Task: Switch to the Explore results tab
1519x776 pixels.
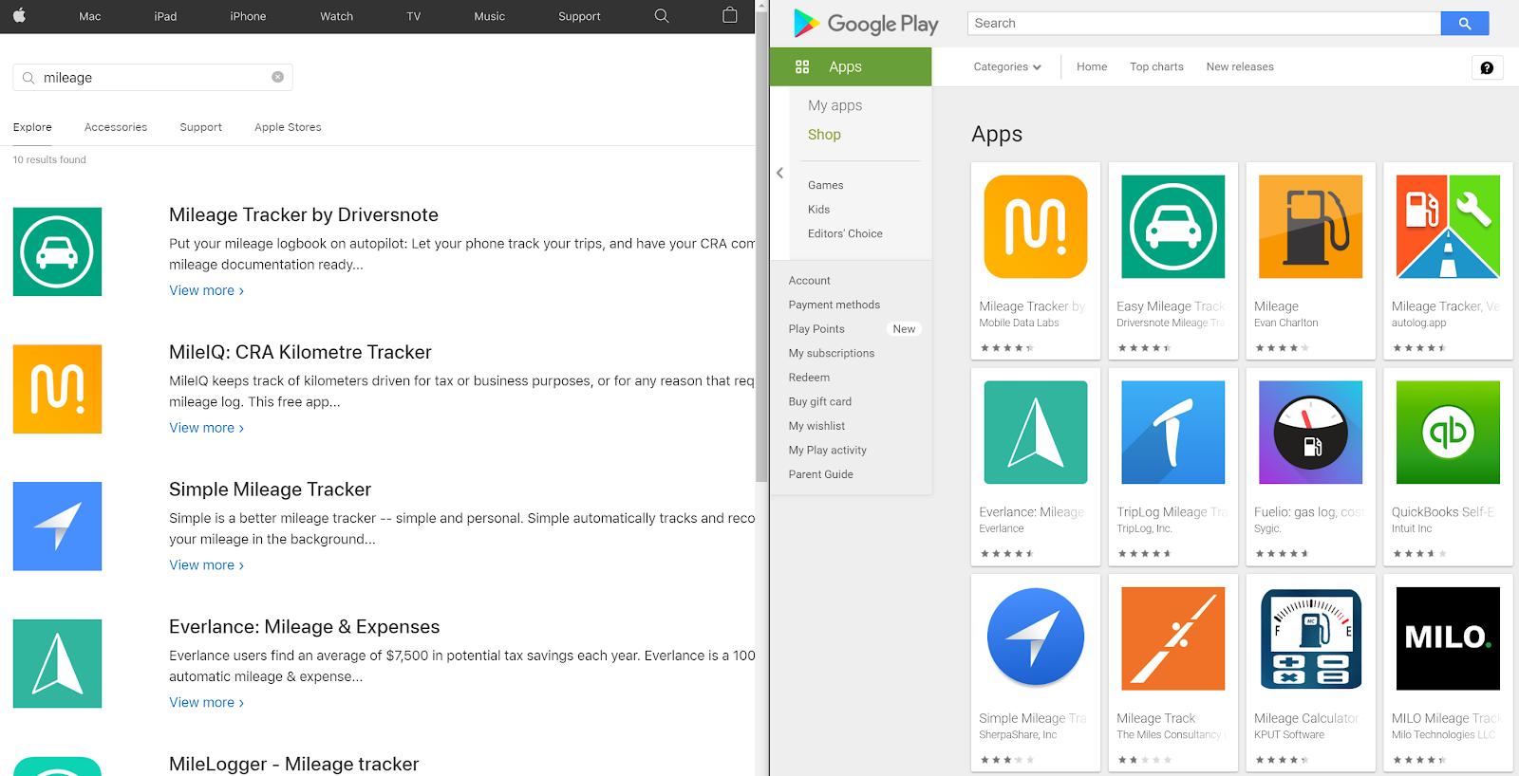Action: 32,127
